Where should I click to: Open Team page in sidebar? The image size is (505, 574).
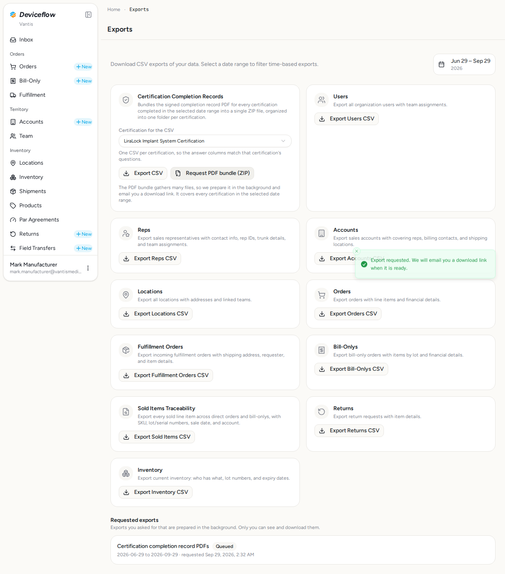[x=50, y=136]
